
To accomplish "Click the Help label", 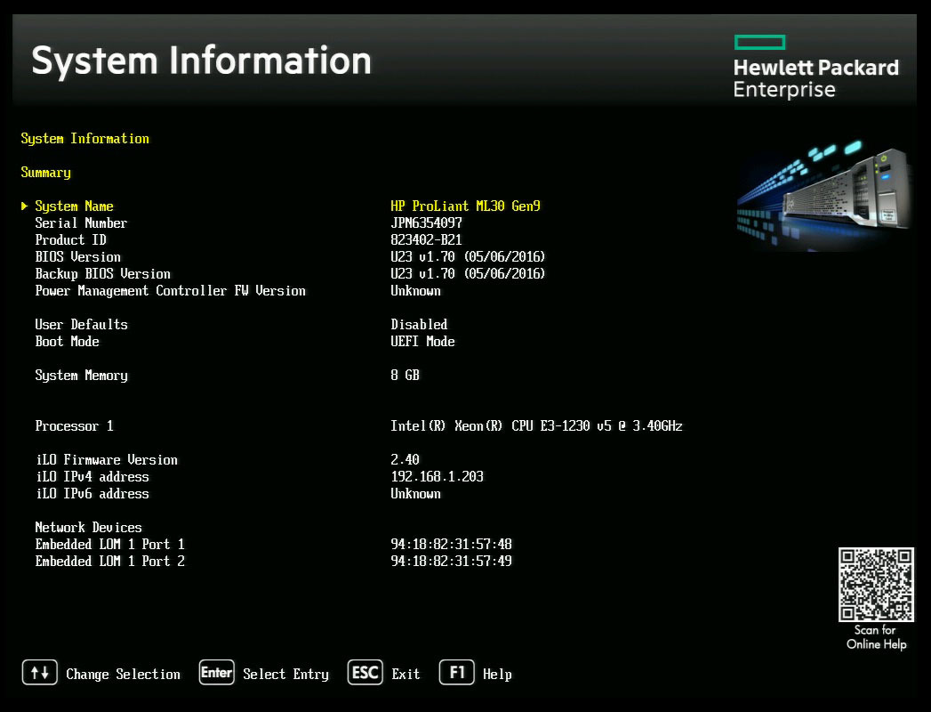I will [497, 675].
